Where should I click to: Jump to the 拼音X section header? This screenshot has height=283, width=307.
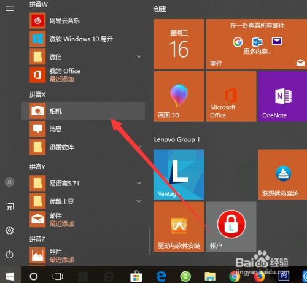tap(37, 95)
